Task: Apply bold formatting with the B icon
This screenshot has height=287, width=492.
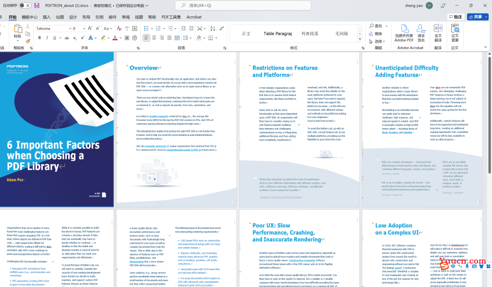Action: pos(39,38)
